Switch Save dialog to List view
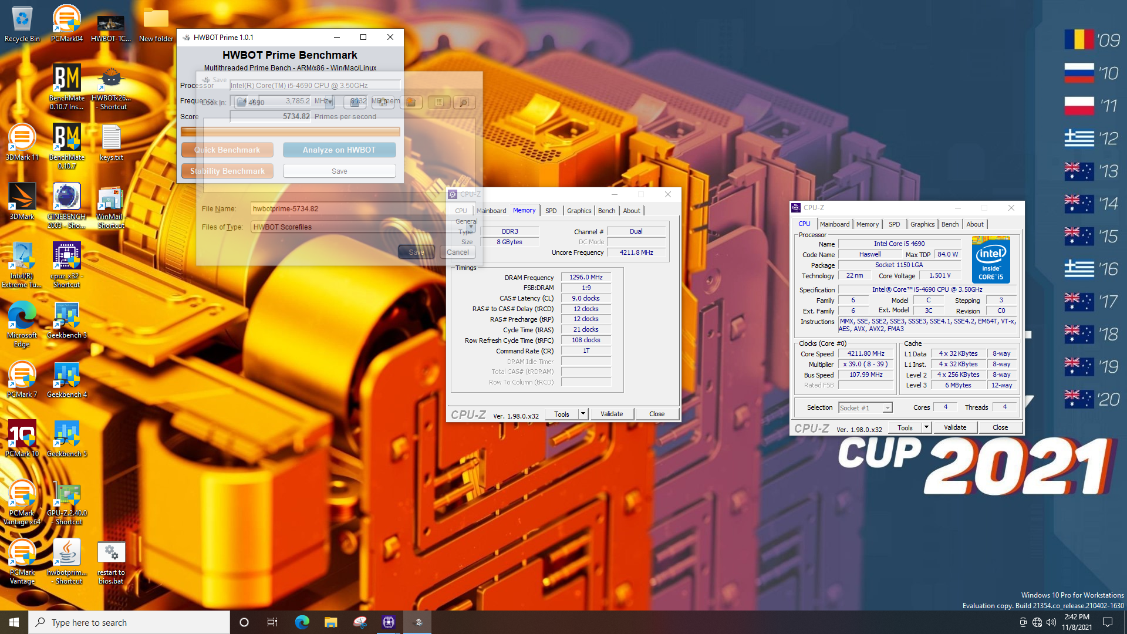Viewport: 1127px width, 634px height. 439,102
